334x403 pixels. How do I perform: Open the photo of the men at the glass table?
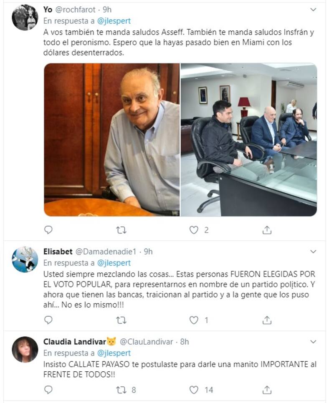pyautogui.click(x=249, y=140)
